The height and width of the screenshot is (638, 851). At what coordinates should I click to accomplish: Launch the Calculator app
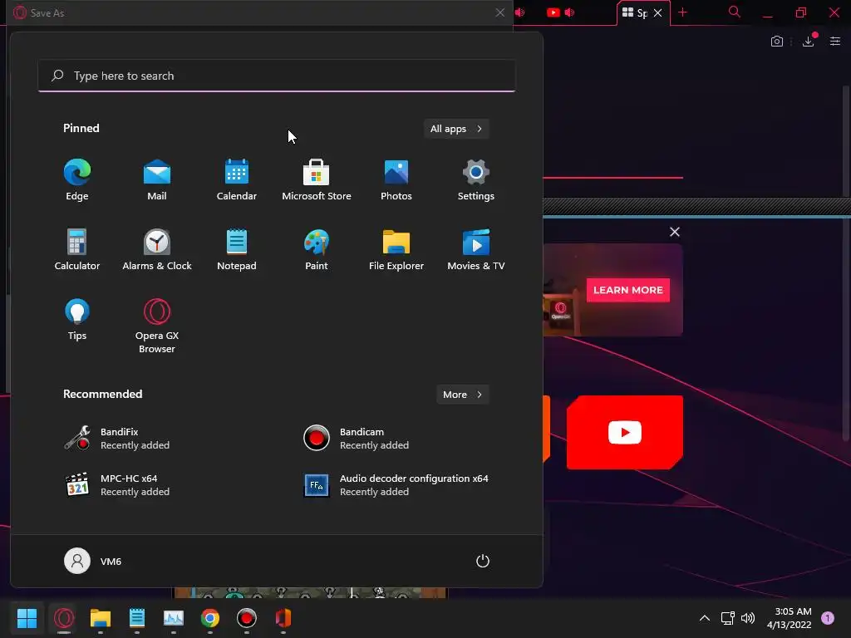(77, 250)
